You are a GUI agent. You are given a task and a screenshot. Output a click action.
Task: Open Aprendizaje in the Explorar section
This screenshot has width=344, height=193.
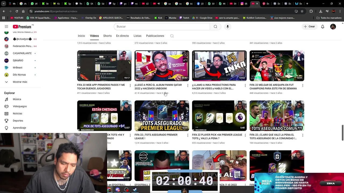(19, 128)
